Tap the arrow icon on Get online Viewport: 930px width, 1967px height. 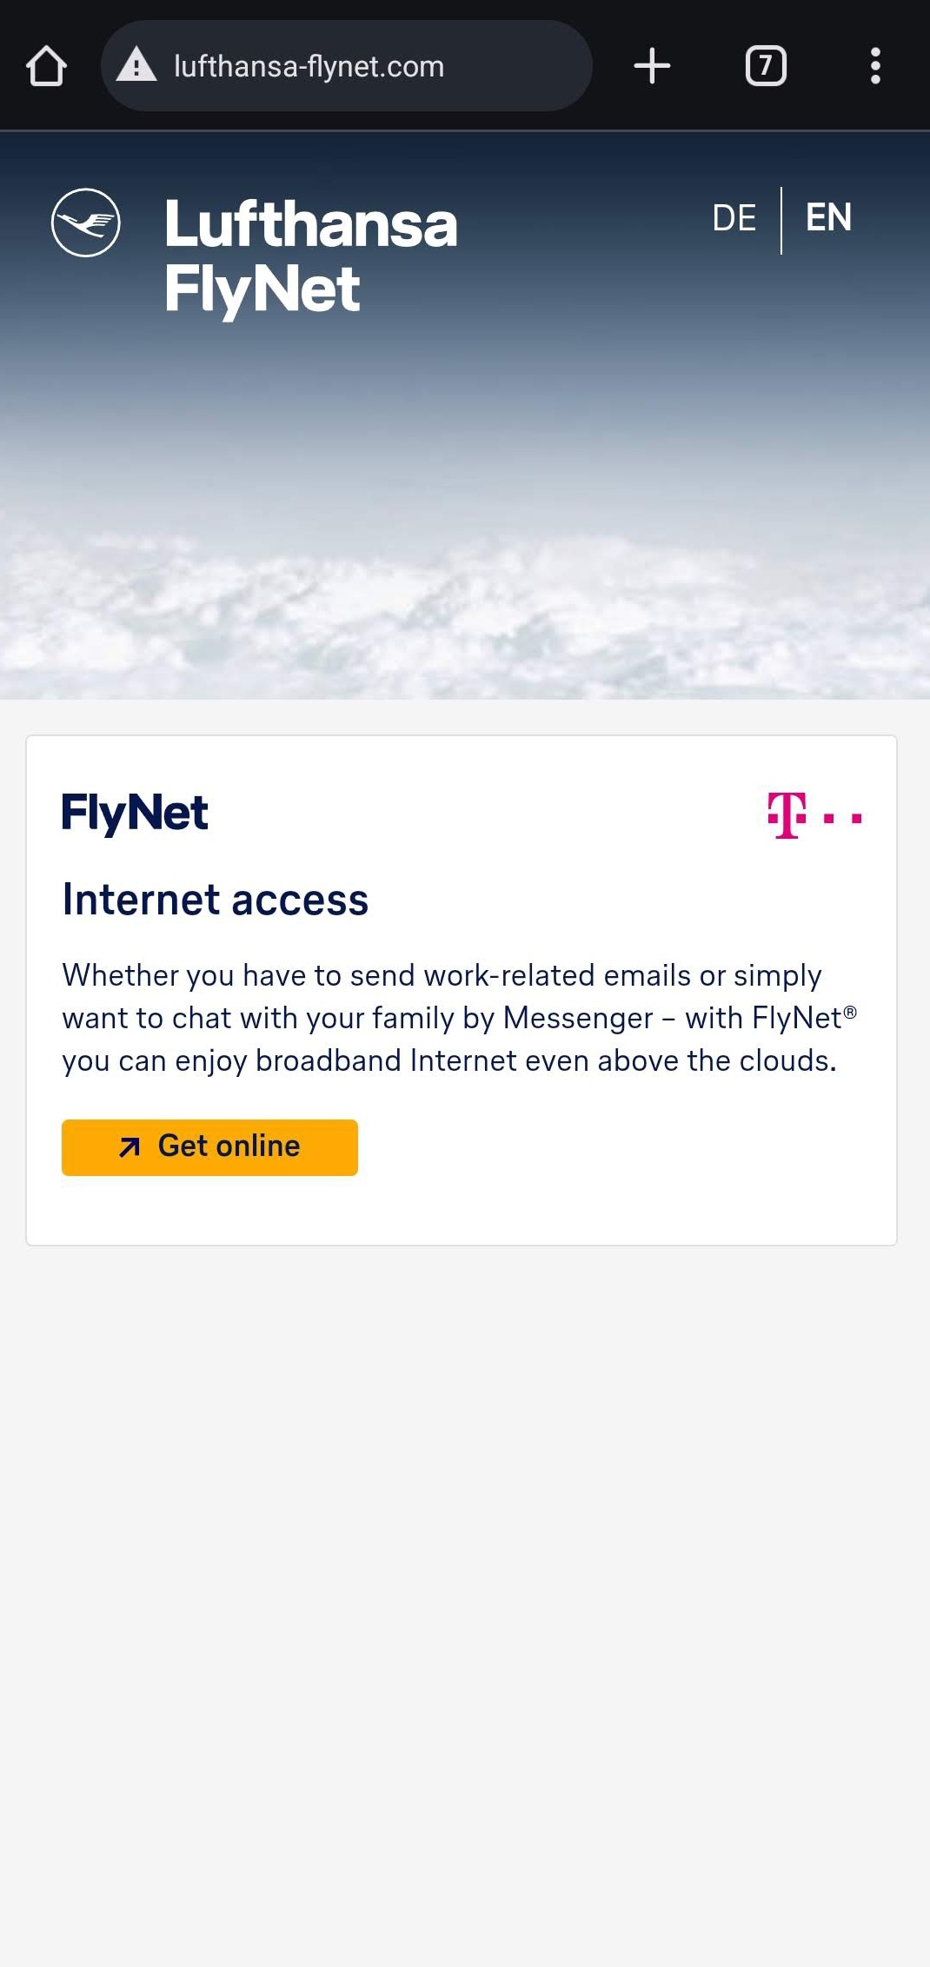coord(130,1147)
